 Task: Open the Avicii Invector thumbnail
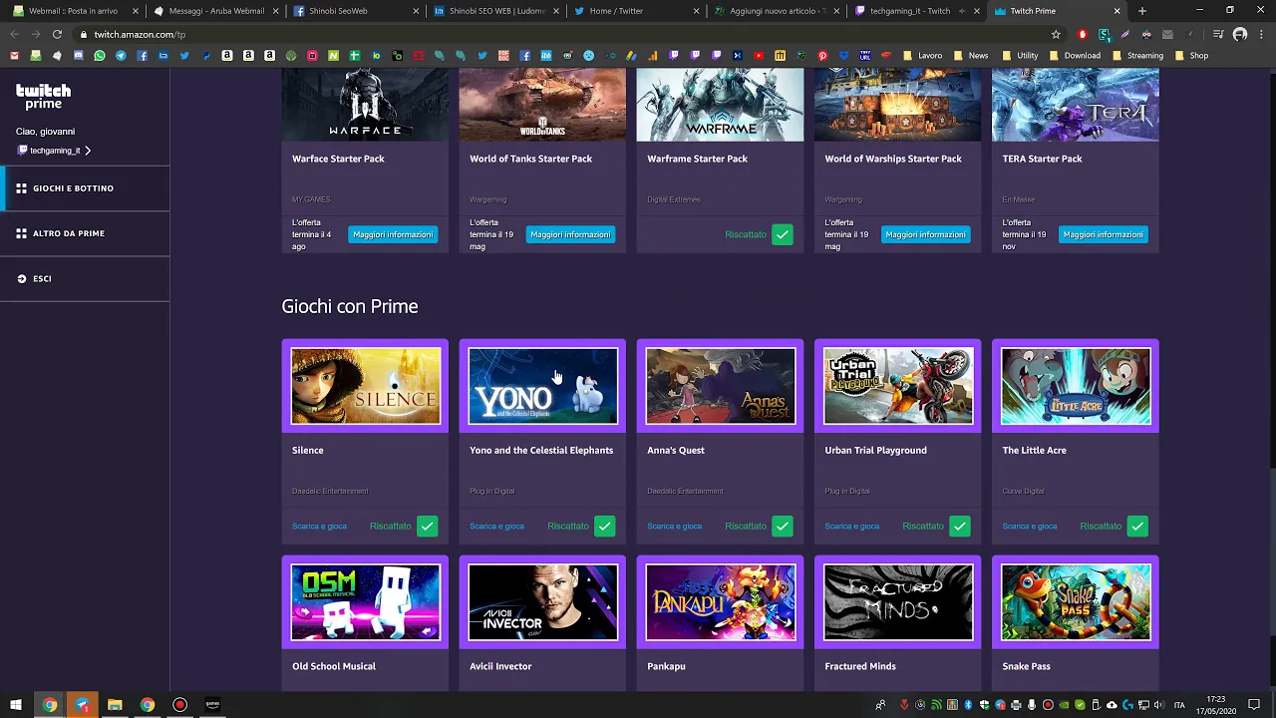pyautogui.click(x=542, y=602)
